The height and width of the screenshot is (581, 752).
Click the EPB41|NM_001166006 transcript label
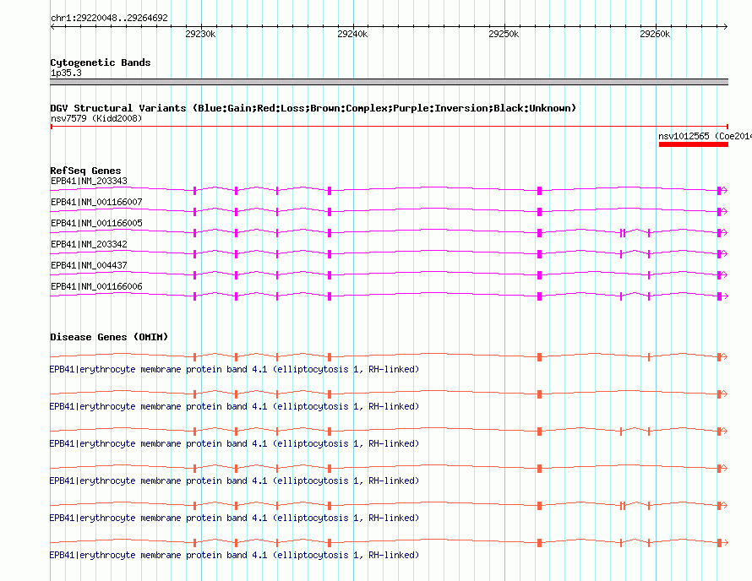(x=97, y=286)
